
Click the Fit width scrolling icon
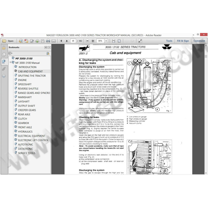coord(114,41)
